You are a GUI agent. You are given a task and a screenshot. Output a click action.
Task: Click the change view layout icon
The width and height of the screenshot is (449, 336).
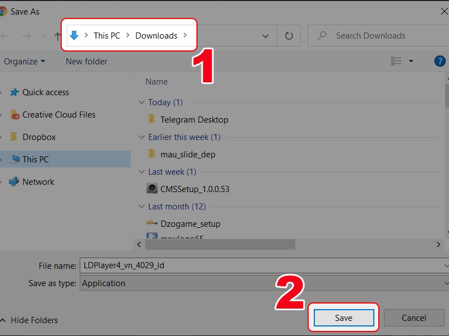[397, 61]
